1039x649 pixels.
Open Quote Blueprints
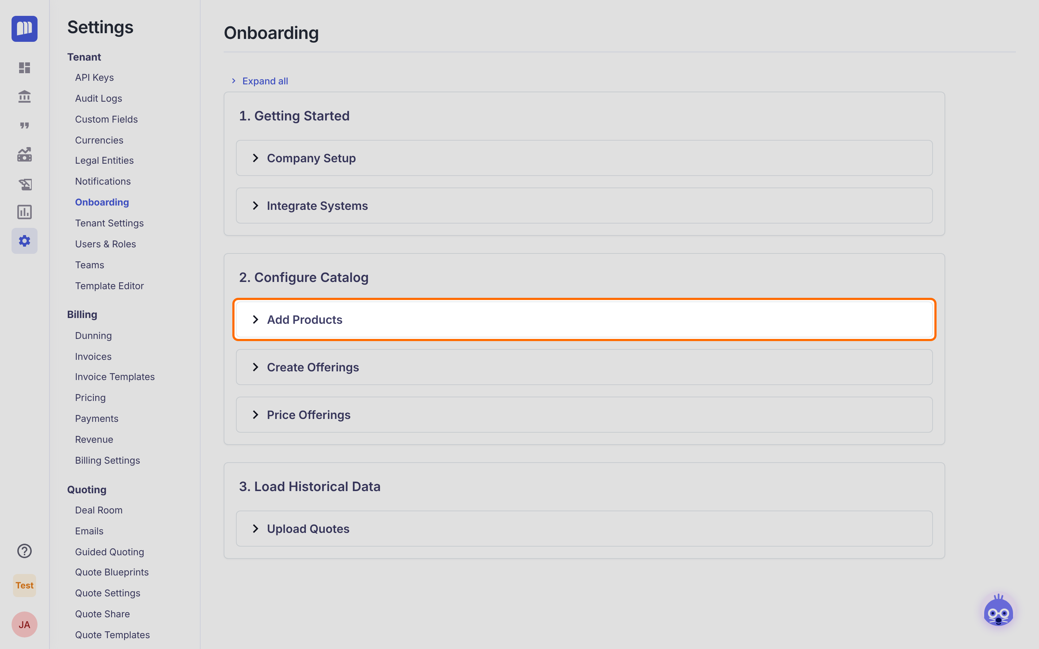(112, 572)
